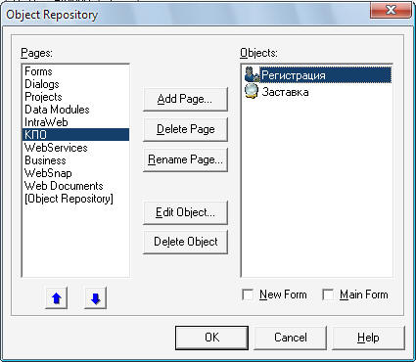Click the Add Page button

(x=185, y=99)
